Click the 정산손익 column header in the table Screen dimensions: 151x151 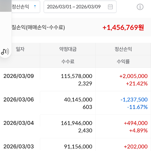pyautogui.click(x=123, y=49)
